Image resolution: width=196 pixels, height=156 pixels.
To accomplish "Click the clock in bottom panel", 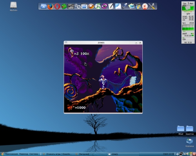I will [169, 154].
